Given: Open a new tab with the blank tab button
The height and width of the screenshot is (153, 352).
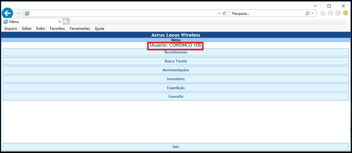Looking at the screenshot, I should click(66, 21).
